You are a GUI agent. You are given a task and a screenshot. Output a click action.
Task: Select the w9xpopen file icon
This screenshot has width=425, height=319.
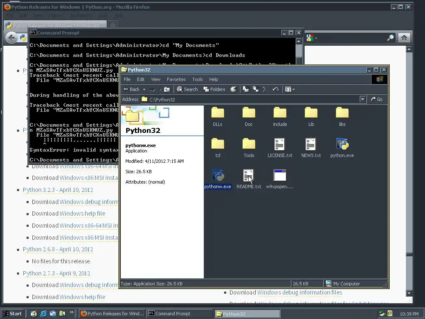(280, 175)
